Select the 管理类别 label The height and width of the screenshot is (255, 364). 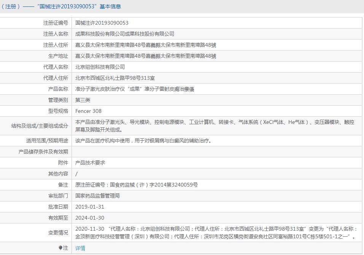click(58, 100)
